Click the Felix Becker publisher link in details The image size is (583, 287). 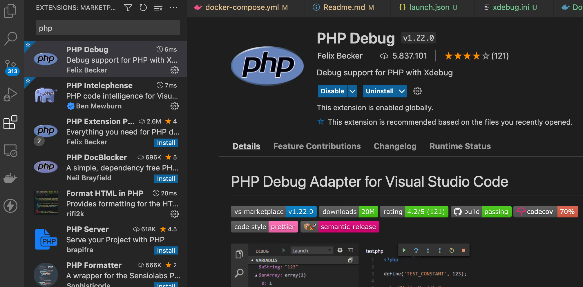coord(340,56)
